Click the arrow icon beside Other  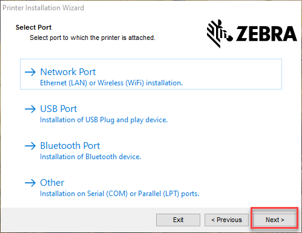30,183
